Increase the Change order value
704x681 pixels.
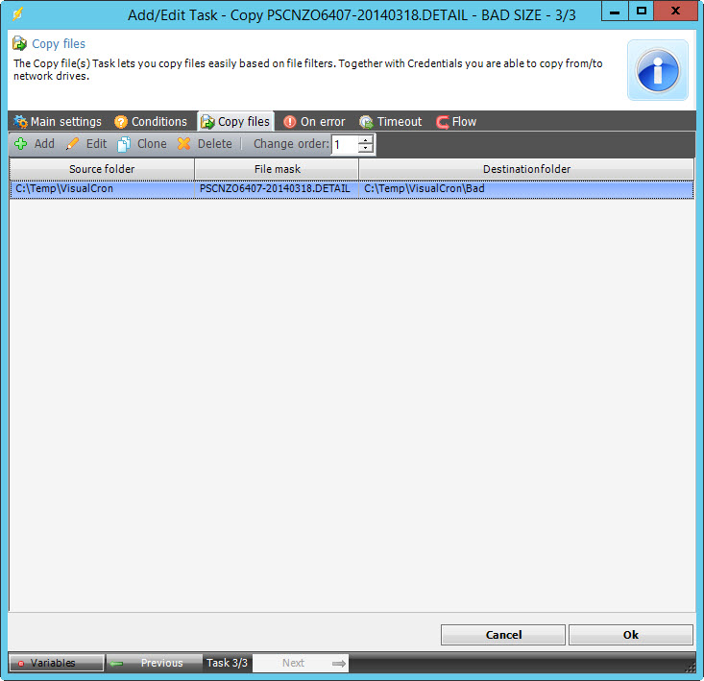pyautogui.click(x=365, y=140)
